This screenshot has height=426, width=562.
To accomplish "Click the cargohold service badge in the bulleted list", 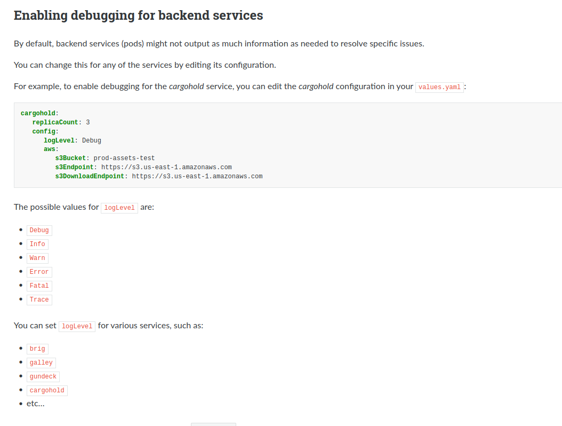I will 47,390.
